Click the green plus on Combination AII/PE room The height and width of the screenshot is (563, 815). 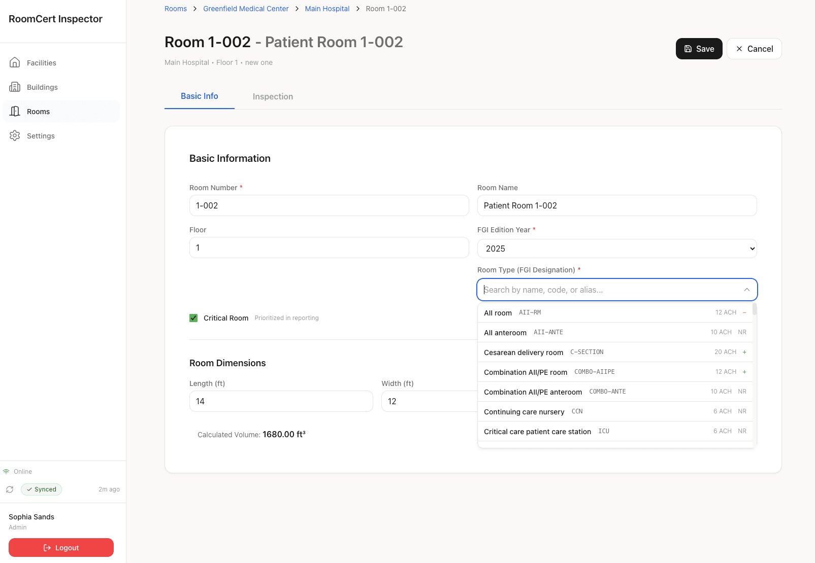(744, 372)
